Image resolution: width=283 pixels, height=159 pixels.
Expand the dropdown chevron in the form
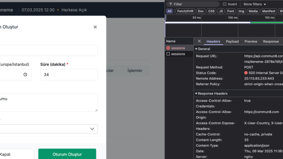click(x=92, y=129)
